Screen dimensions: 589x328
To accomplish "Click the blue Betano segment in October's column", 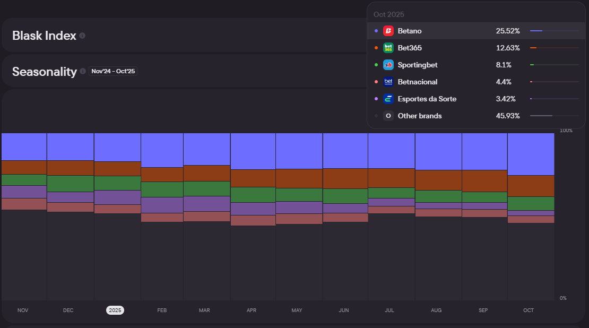I will [x=531, y=154].
